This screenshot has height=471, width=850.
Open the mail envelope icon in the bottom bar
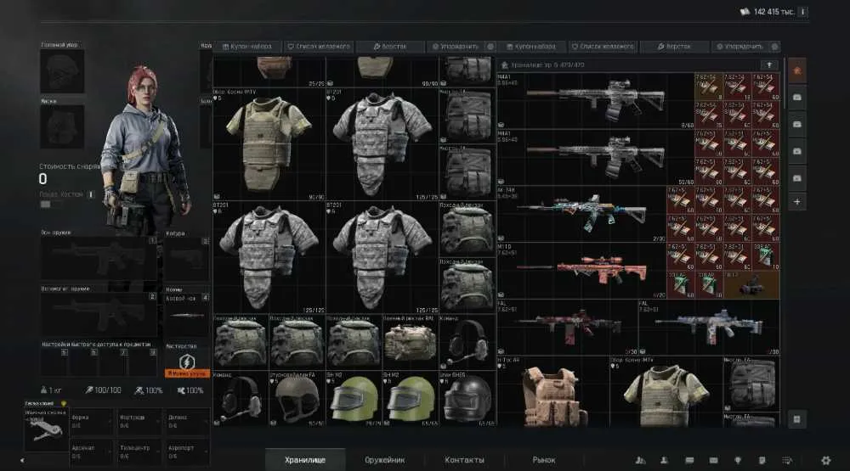click(x=713, y=460)
